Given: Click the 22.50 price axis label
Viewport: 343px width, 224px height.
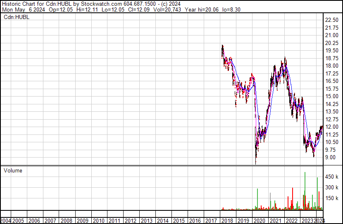Looking at the screenshot, I should click(x=332, y=20).
